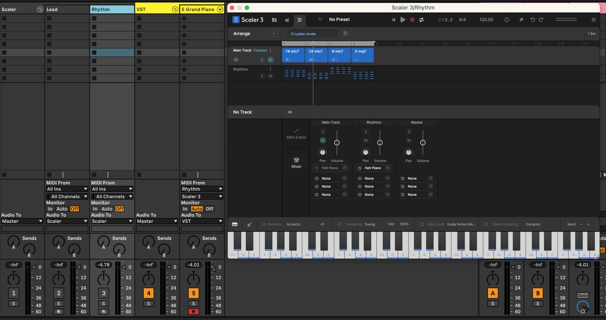The image size is (606, 320).
Task: Enable the Voice Grouping toggle
Action: point(486,224)
